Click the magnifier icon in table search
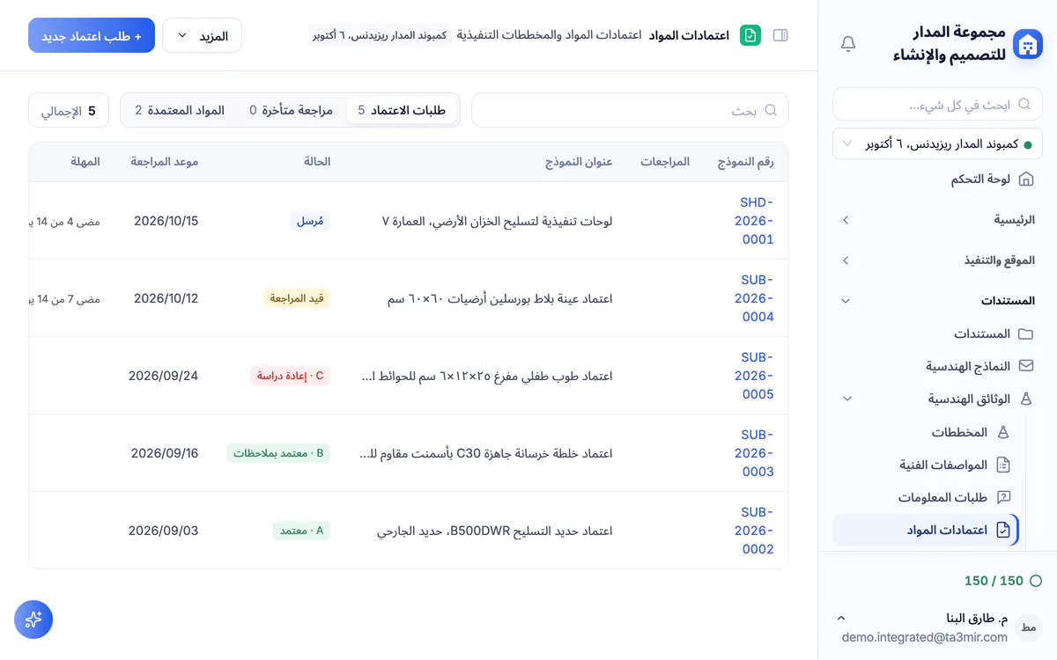Viewport: 1057px width, 660px height. point(771,110)
